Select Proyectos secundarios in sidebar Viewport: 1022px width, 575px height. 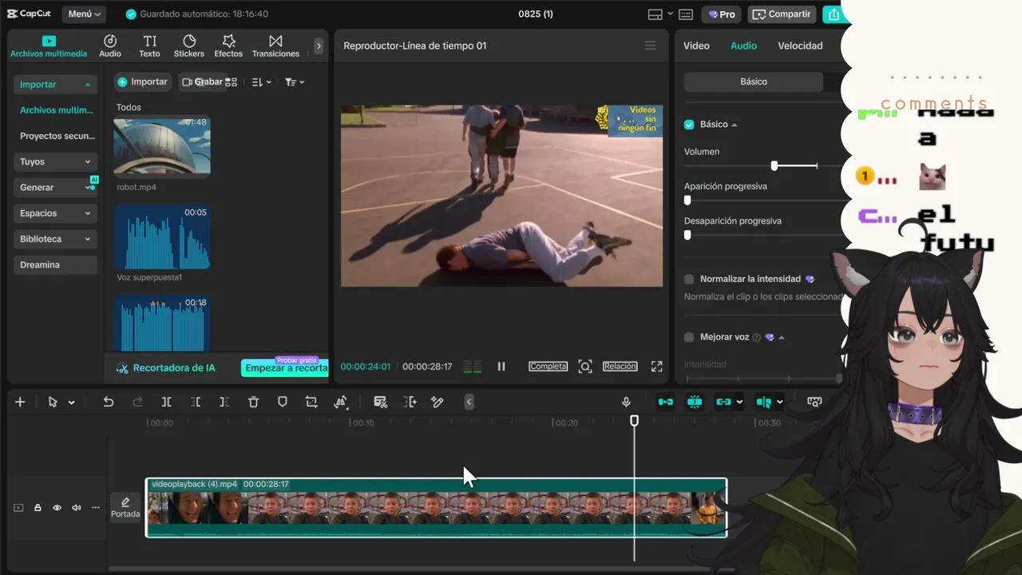tap(57, 136)
